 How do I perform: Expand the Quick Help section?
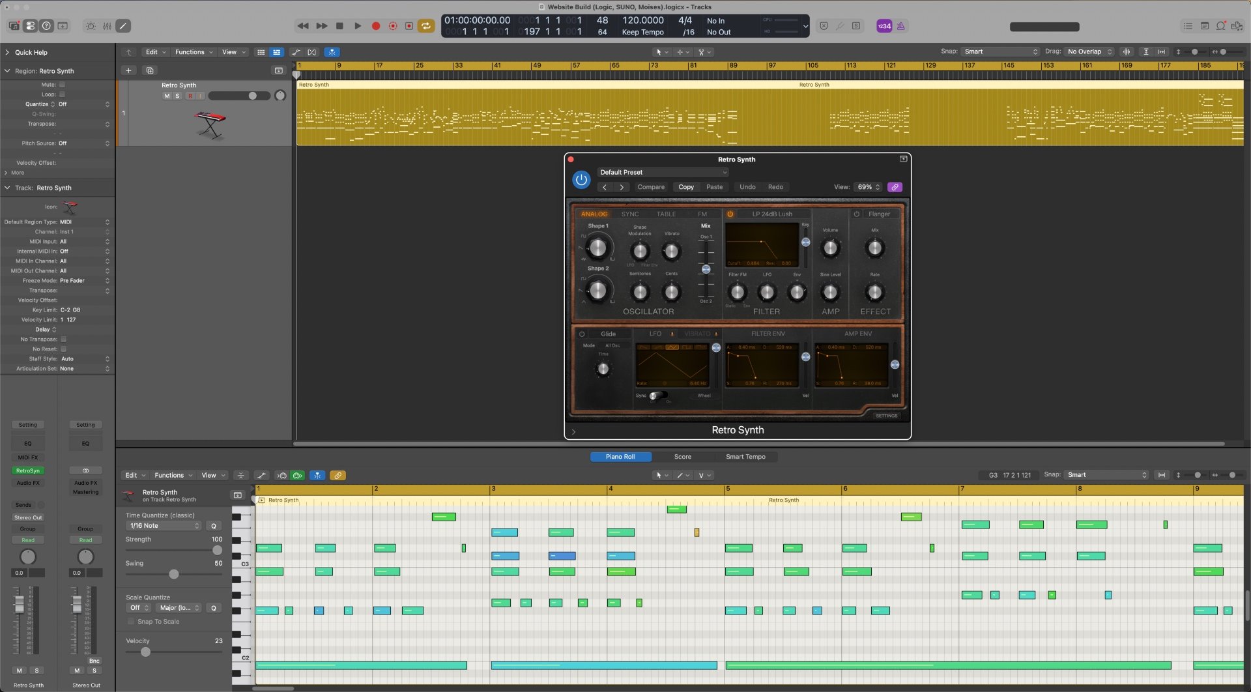point(7,52)
